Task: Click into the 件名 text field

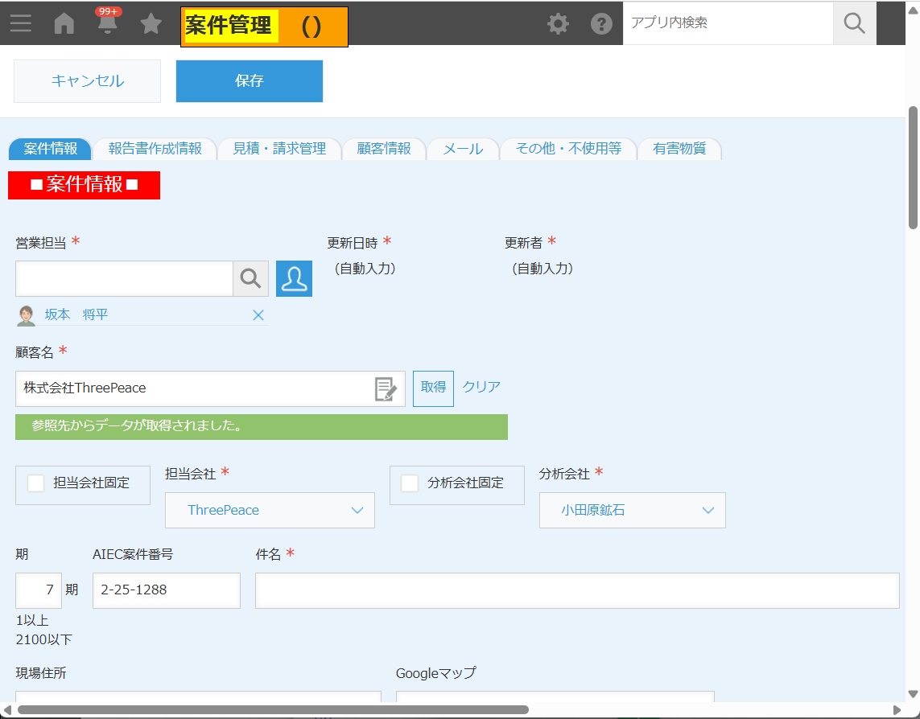Action: pyautogui.click(x=576, y=590)
